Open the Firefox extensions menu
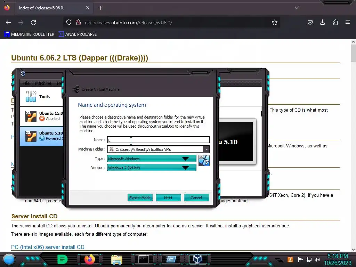 click(335, 23)
